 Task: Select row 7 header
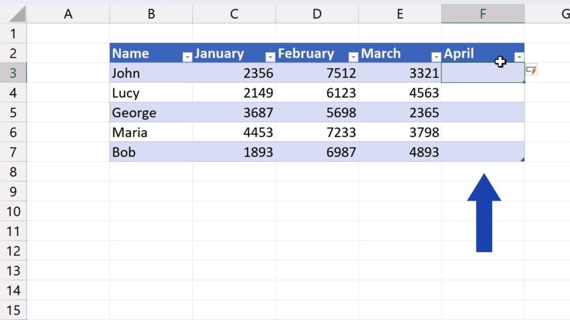pyautogui.click(x=13, y=152)
